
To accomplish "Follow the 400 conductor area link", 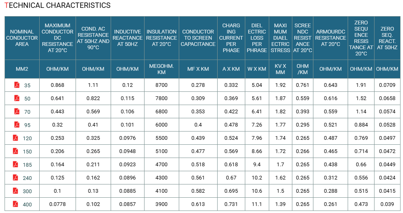I will (27, 205).
